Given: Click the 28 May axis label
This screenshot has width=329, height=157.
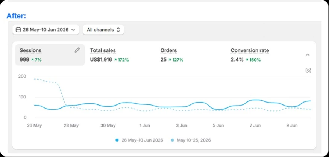Looking at the screenshot, I should pyautogui.click(x=71, y=125).
